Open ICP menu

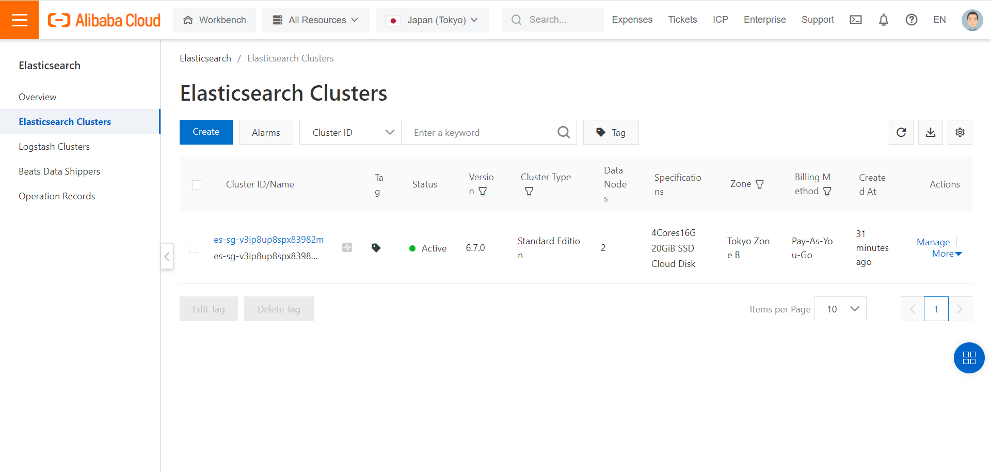(721, 20)
